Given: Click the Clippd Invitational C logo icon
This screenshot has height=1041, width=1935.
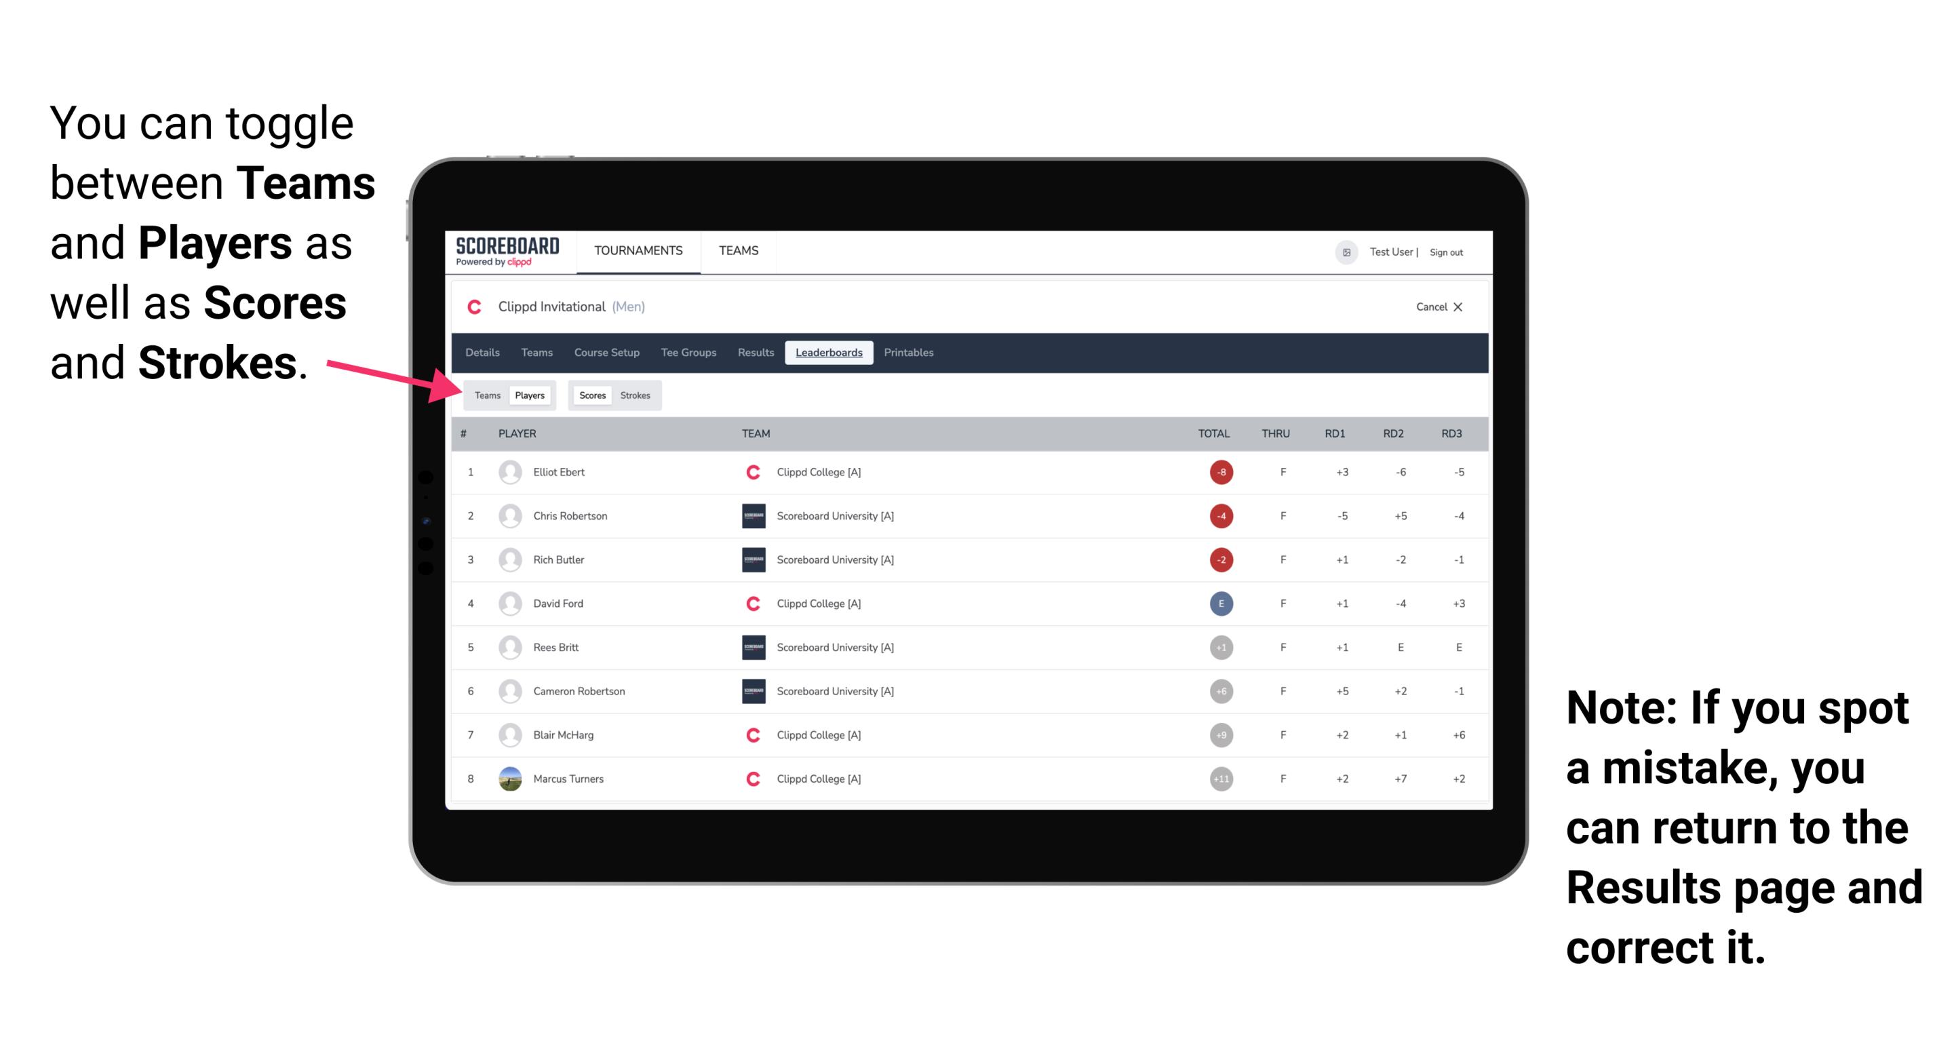Looking at the screenshot, I should (473, 307).
